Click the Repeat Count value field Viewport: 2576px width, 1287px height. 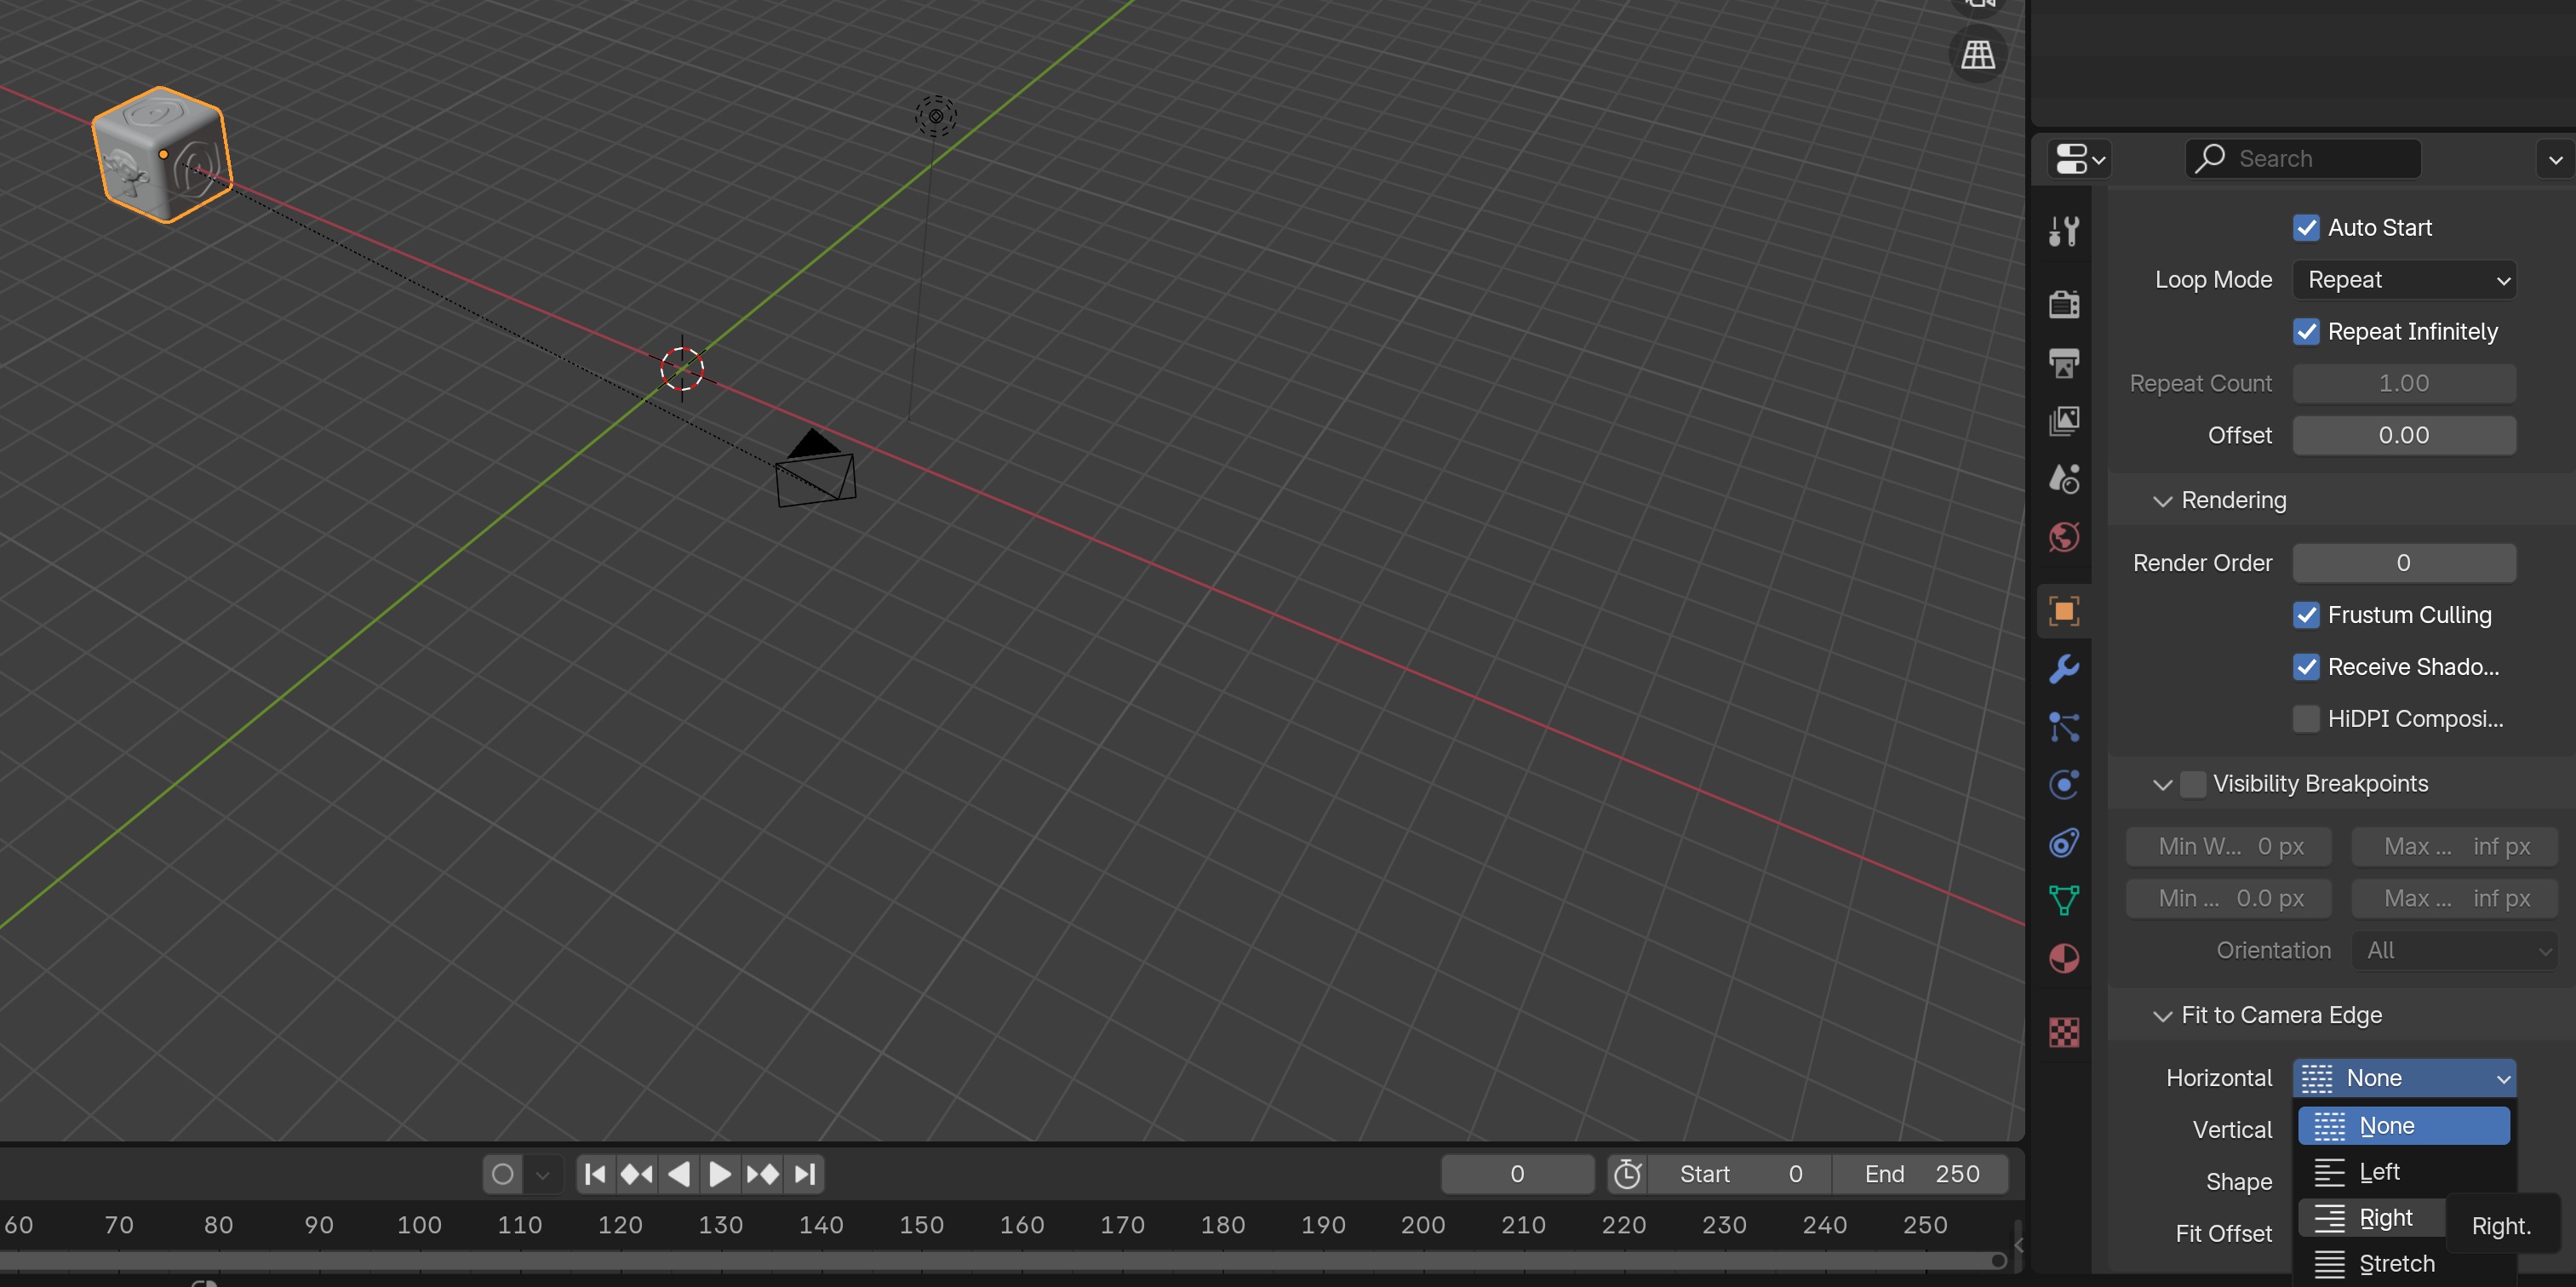click(x=2404, y=384)
